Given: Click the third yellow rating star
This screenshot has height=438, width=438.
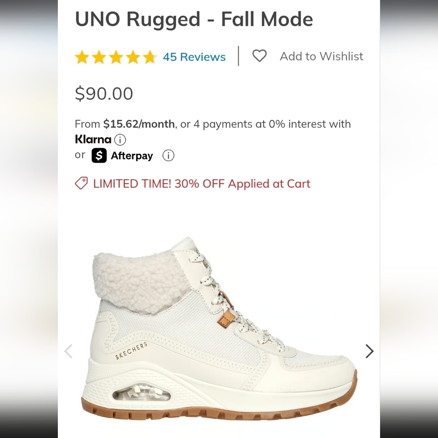Looking at the screenshot, I should point(116,57).
